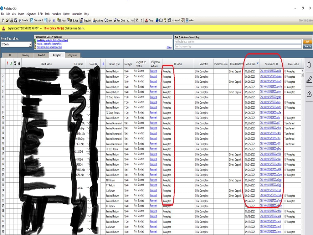The image size is (313, 235).
Task: Open Videos from toolbar
Action: [x=190, y=20]
